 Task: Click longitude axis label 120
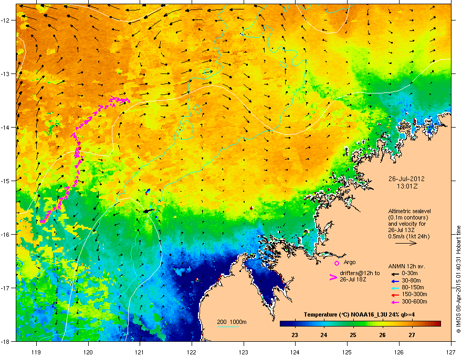click(x=88, y=352)
